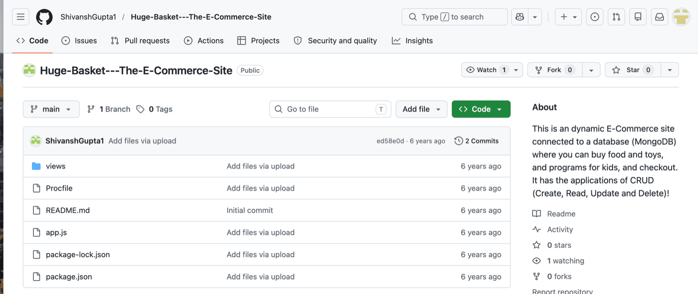Expand the Star lists dropdown arrow
The image size is (698, 294).
click(670, 70)
